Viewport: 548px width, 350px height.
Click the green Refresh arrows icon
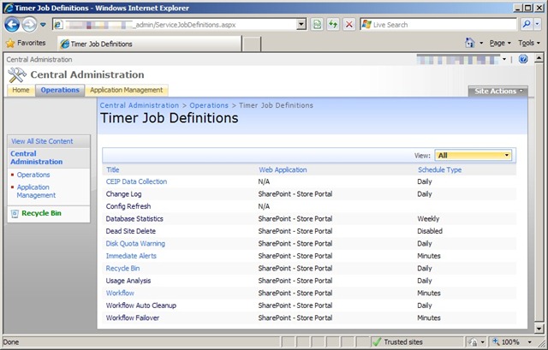click(333, 25)
